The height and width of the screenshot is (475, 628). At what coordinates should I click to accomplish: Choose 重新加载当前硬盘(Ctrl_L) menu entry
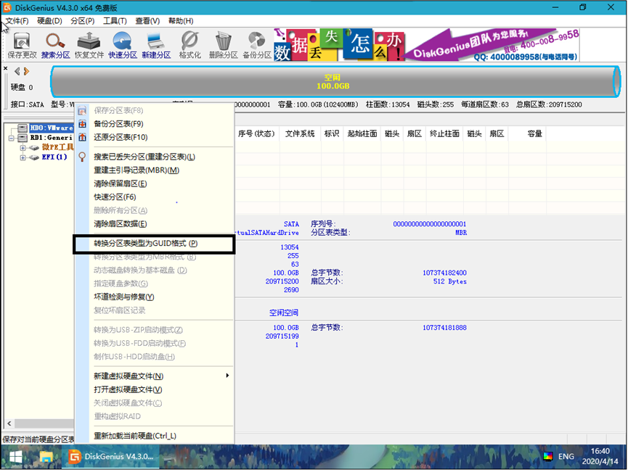pyautogui.click(x=154, y=436)
